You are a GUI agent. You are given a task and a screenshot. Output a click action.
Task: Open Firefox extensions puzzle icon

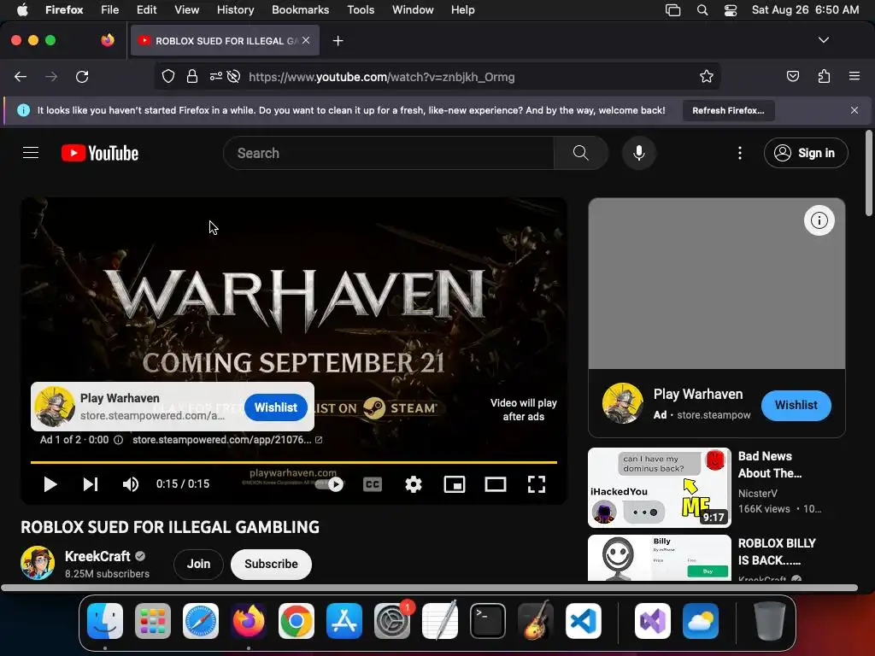point(824,77)
